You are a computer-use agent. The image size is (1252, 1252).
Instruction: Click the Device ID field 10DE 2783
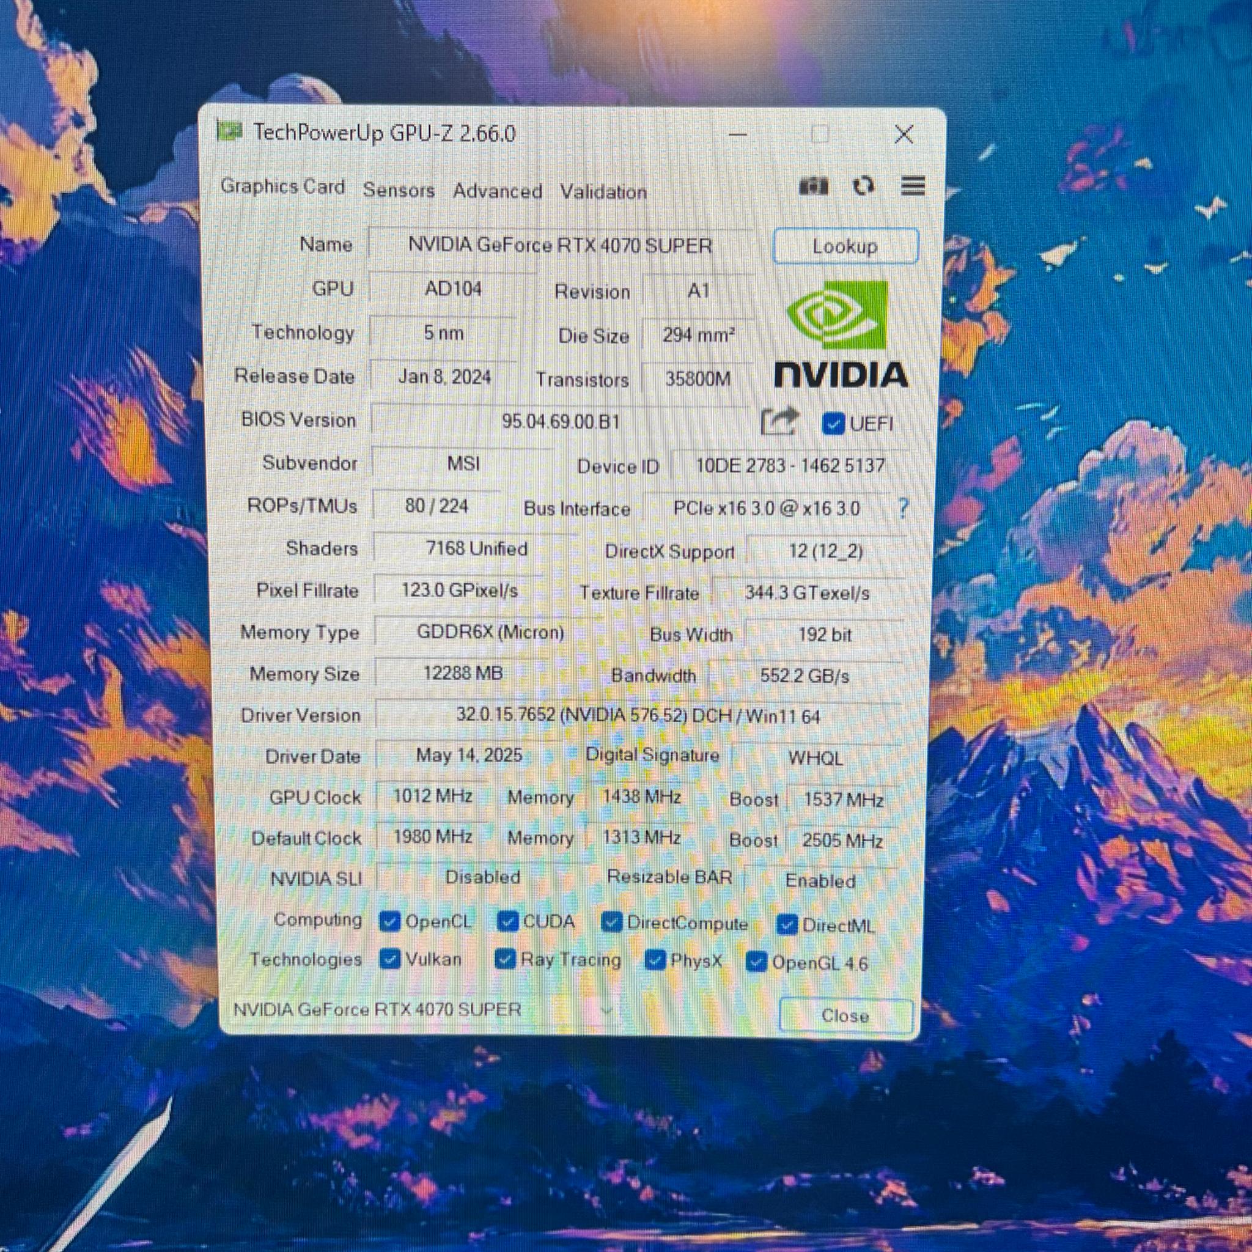tap(790, 466)
